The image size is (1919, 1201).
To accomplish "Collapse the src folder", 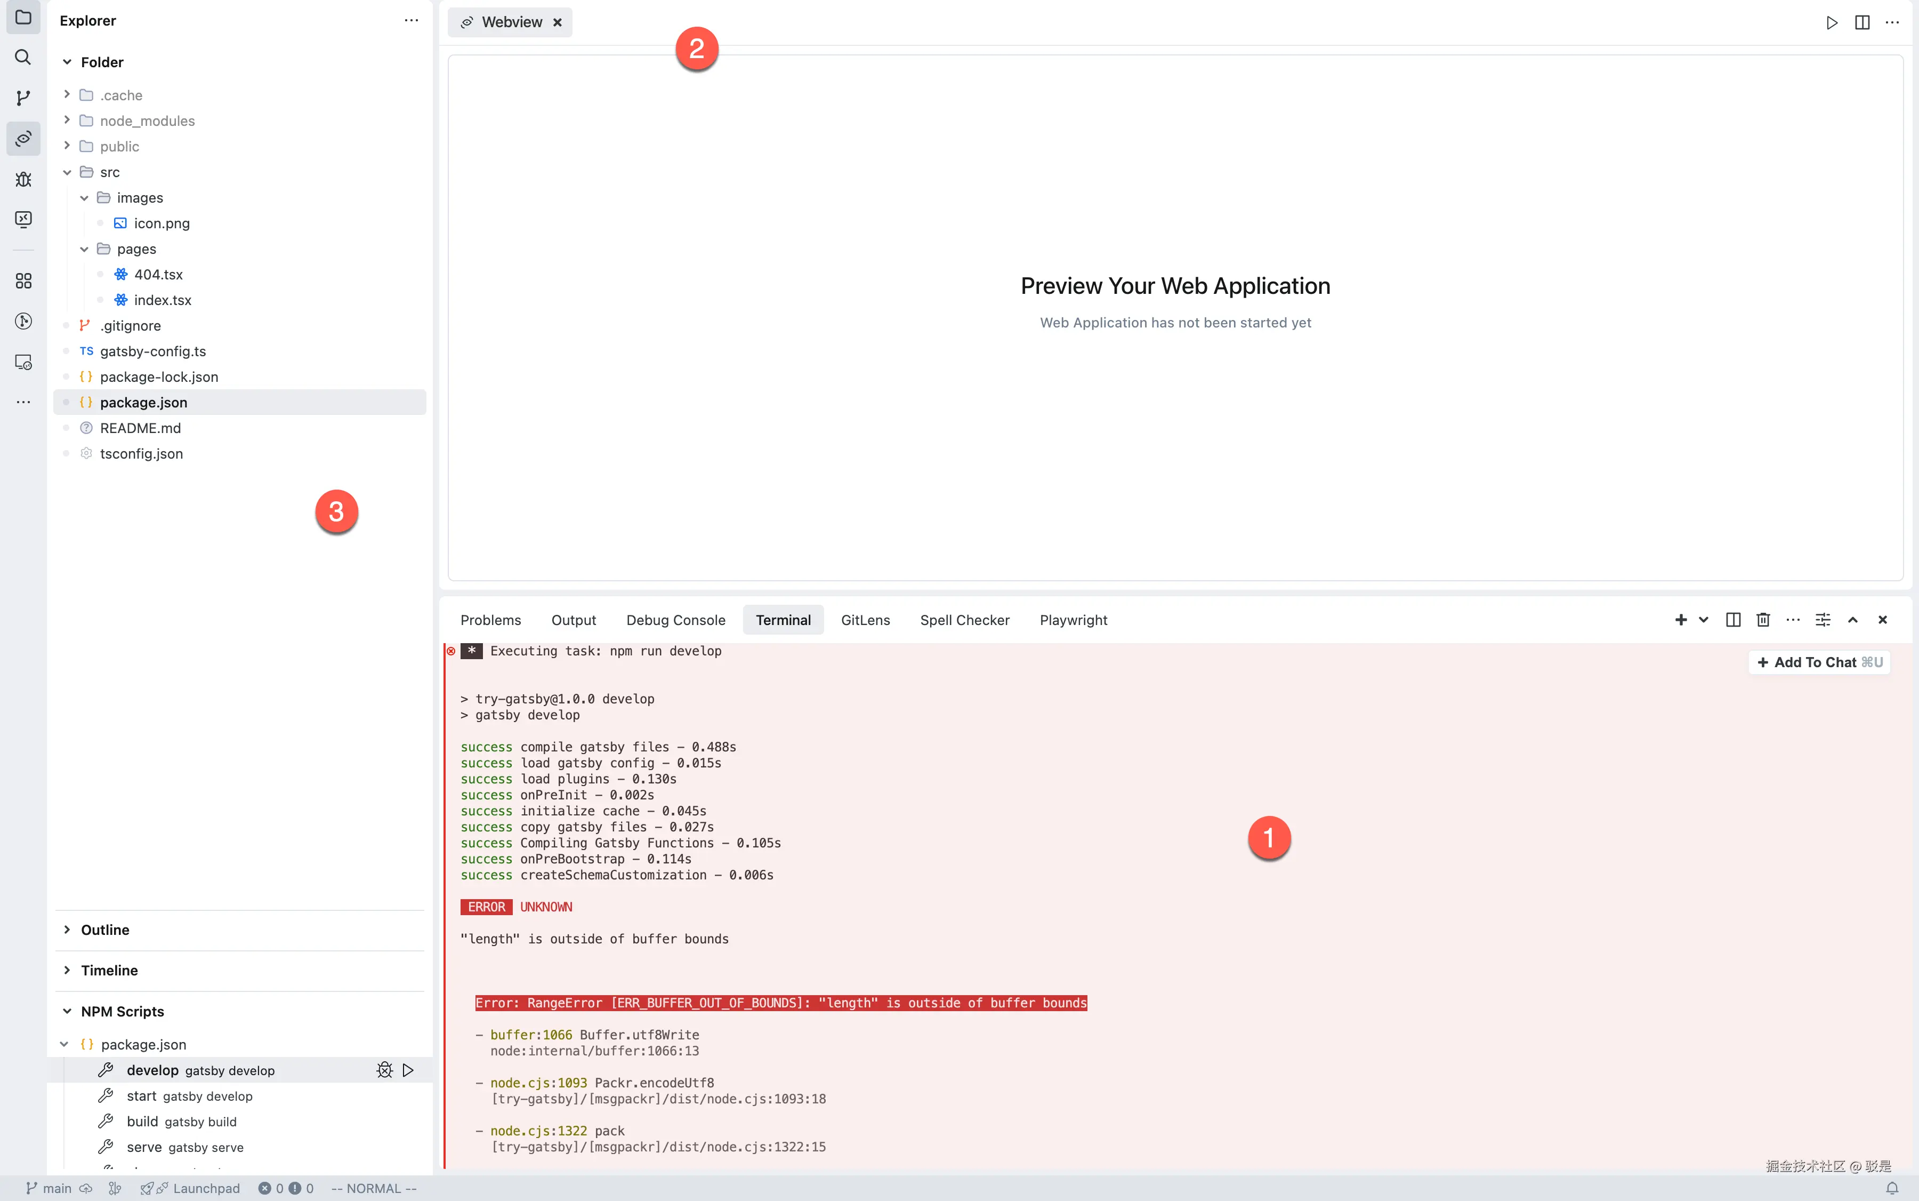I will pyautogui.click(x=68, y=172).
